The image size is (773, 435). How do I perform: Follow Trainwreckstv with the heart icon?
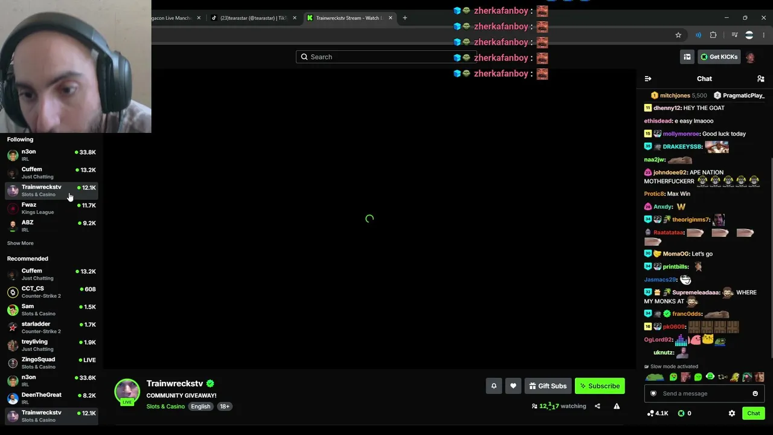[513, 386]
